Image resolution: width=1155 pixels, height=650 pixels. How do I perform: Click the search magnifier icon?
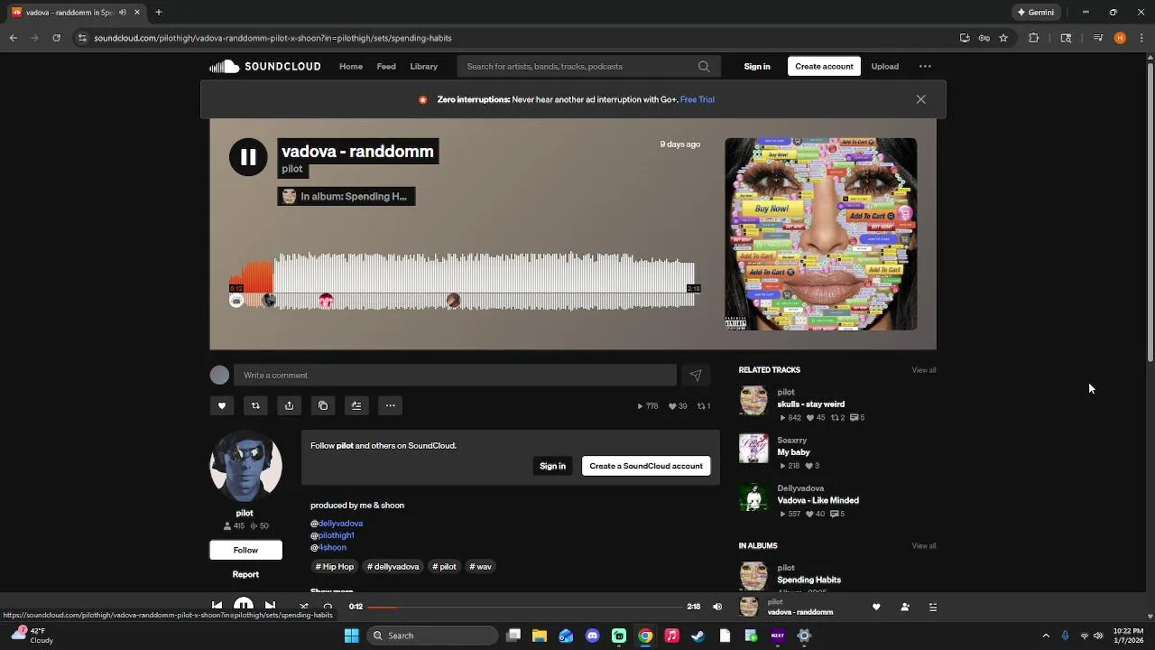tap(704, 66)
